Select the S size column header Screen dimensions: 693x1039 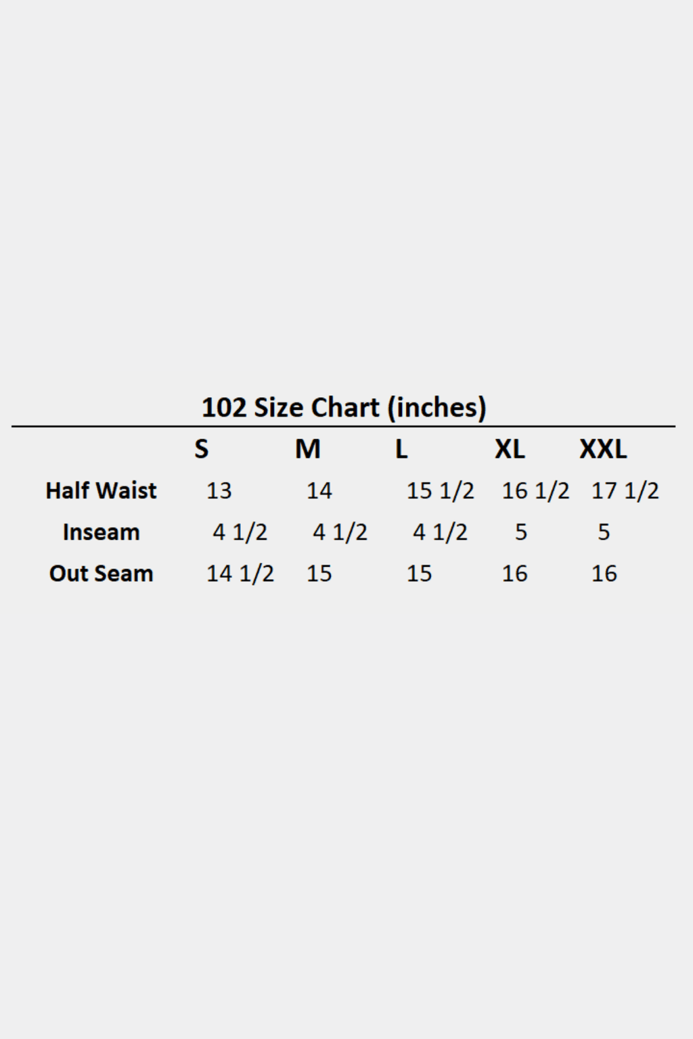coord(202,449)
